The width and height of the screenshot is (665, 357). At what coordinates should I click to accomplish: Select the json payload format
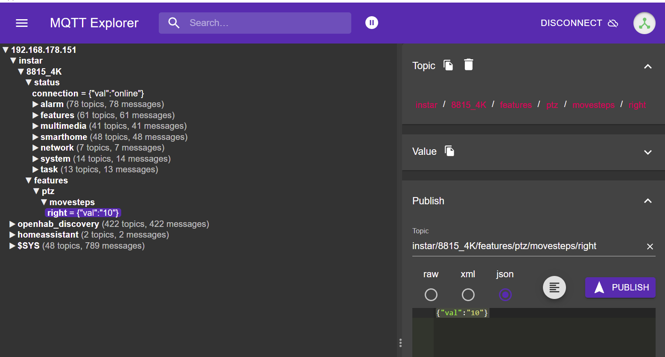click(x=505, y=295)
